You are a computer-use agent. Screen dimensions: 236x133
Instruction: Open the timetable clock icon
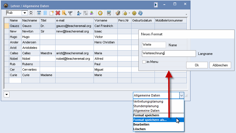coord(100,13)
